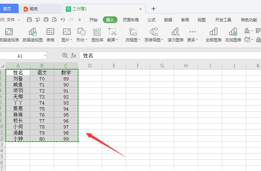Open 全部图表 all charts
The height and width of the screenshot is (171, 261).
point(214,35)
